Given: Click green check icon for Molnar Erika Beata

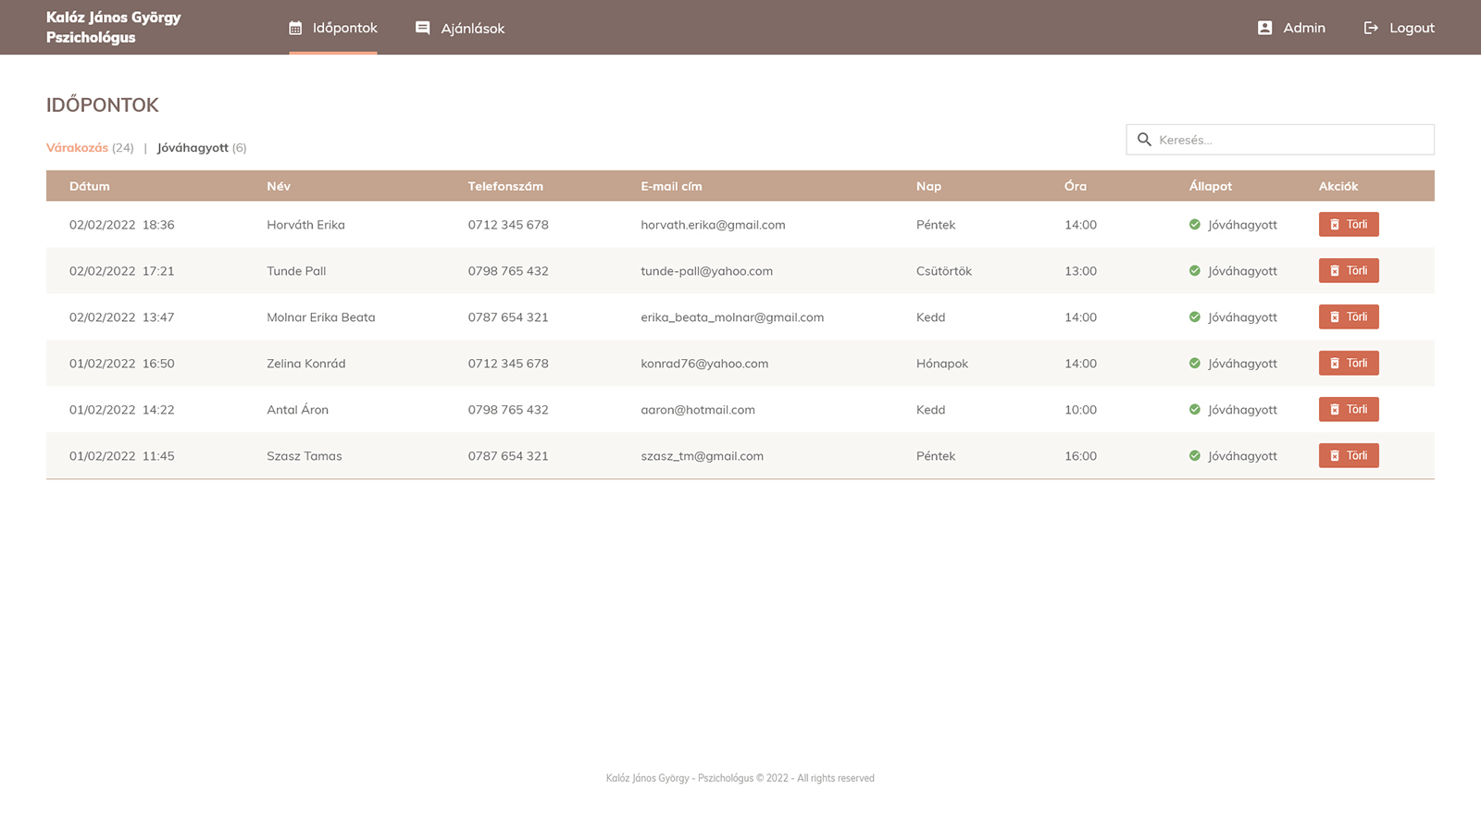Looking at the screenshot, I should pyautogui.click(x=1195, y=317).
